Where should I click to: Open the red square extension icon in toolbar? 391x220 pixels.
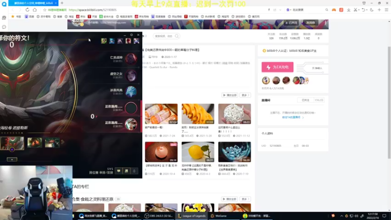pyautogui.click(x=341, y=10)
